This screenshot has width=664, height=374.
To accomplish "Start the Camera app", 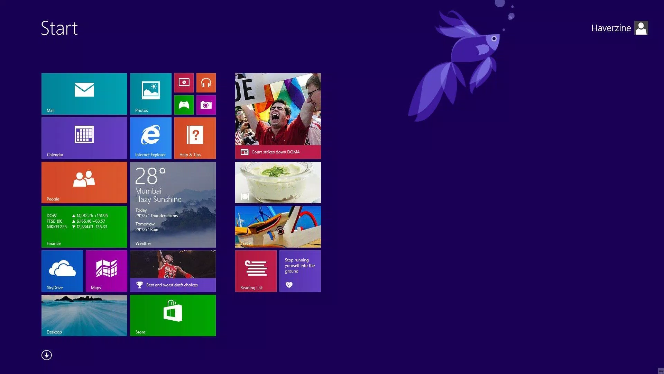I will [206, 105].
